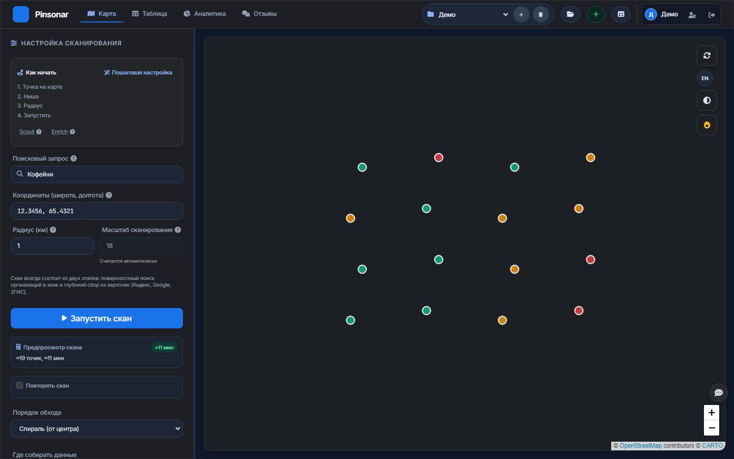Click the Запустить скан button

[97, 318]
